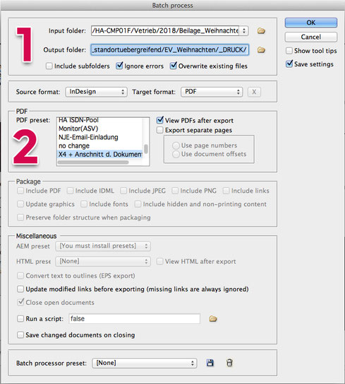Image resolution: width=345 pixels, height=384 pixels.
Task: Uncheck Ignore errors
Action: point(119,66)
